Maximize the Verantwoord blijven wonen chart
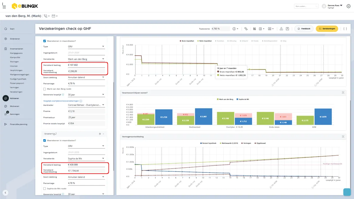This screenshot has height=199, width=354. pos(343,93)
